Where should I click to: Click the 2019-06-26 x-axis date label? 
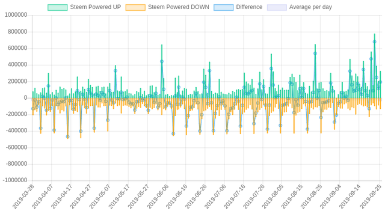pyautogui.click(x=196, y=197)
